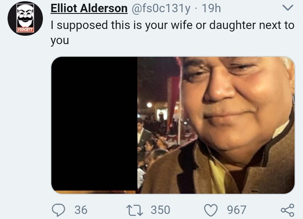
Task: View the 36 replies count
Action: point(81,210)
